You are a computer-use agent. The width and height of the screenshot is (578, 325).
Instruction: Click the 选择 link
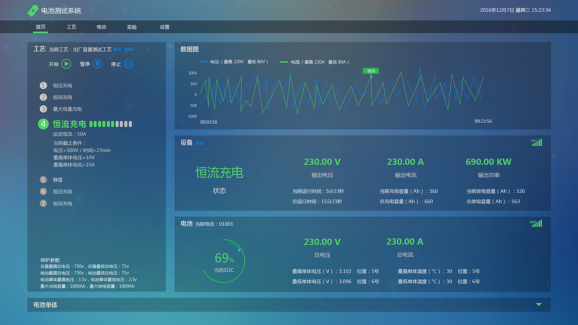[x=128, y=50]
